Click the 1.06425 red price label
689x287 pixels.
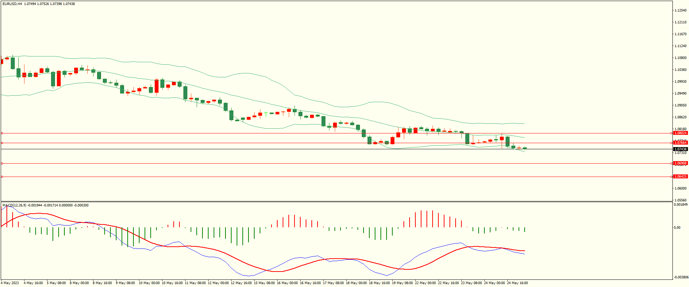click(680, 177)
